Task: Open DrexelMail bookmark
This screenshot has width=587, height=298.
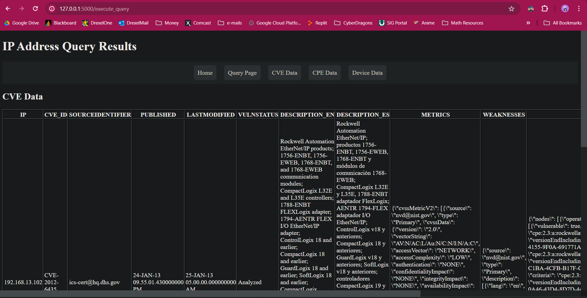Action: coord(134,23)
